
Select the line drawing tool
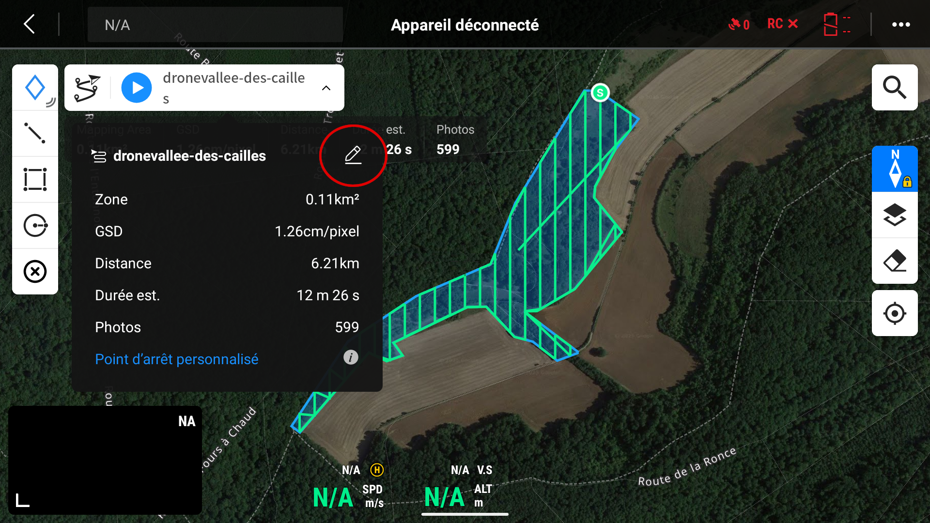(35, 133)
